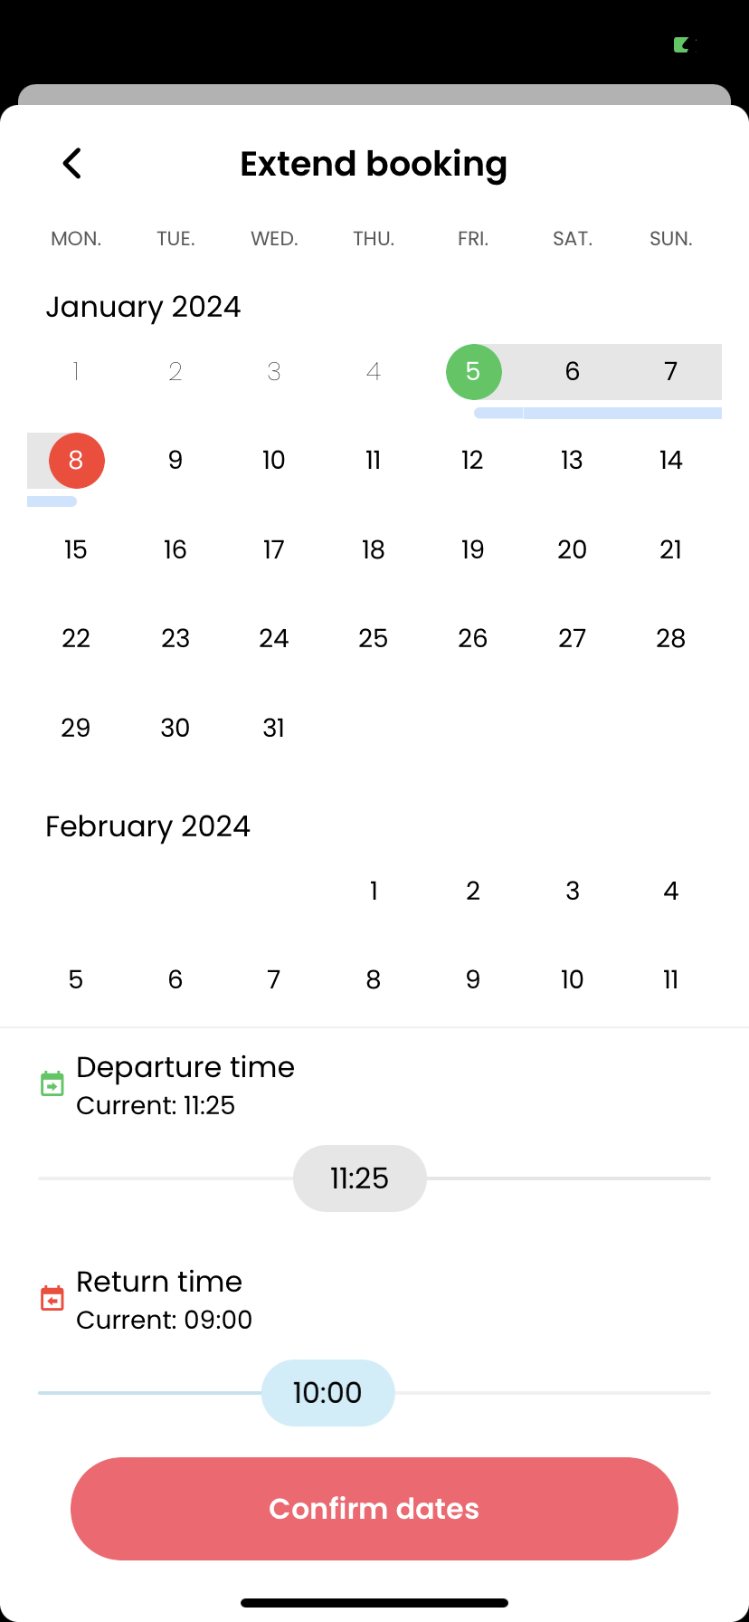Viewport: 749px width, 1622px height.
Task: Select the green start date January 5
Action: click(x=473, y=371)
